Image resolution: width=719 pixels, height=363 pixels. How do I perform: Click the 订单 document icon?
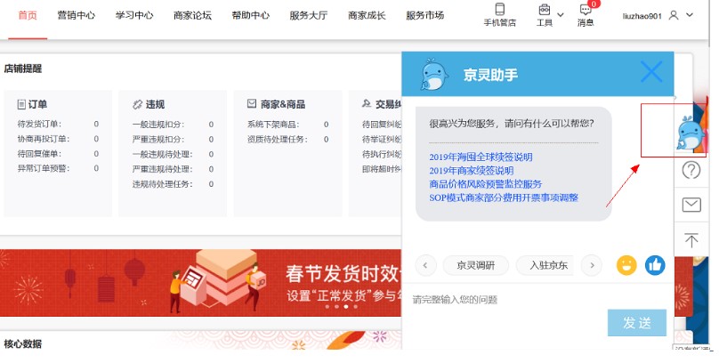pos(21,104)
